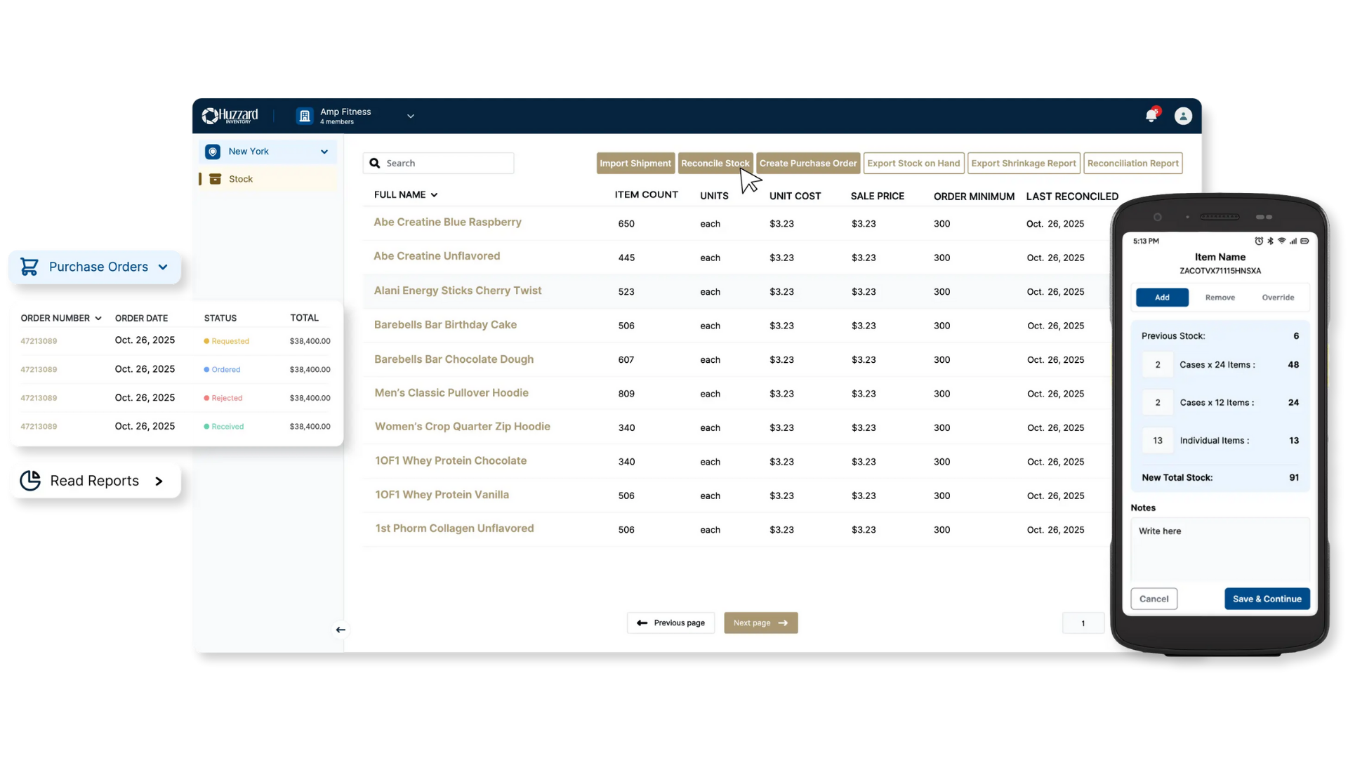Select the Add mode on phone

click(1162, 298)
